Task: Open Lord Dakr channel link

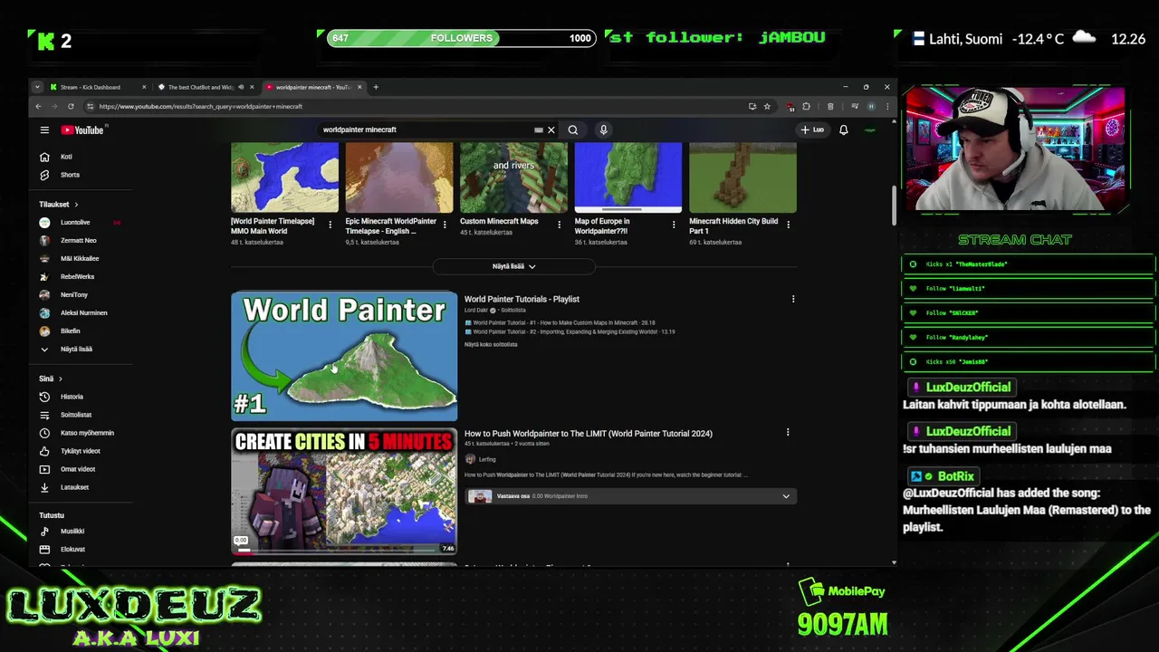Action: (x=476, y=310)
